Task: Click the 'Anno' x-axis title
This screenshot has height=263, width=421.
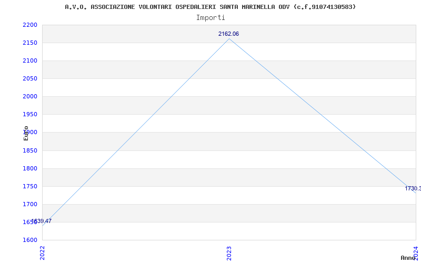Action: (408, 258)
